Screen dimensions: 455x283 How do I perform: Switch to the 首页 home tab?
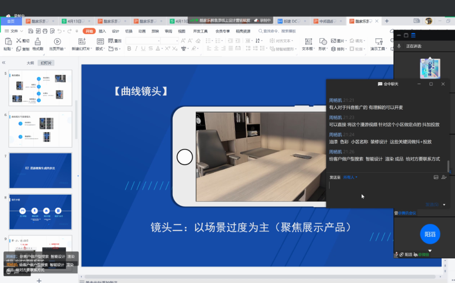point(11,21)
